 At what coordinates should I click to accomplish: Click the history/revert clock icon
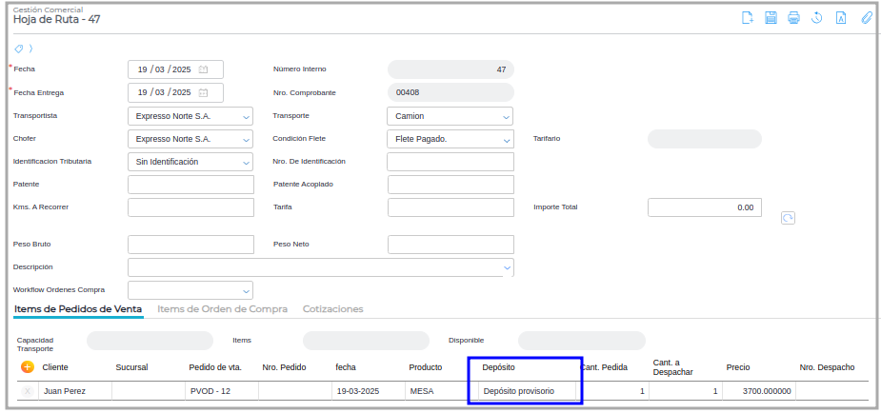click(x=817, y=18)
